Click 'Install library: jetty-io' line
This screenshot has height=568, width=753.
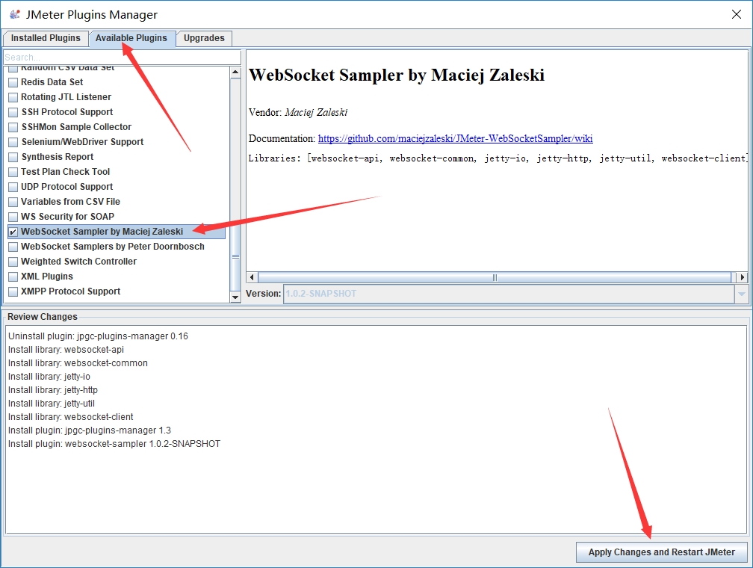click(x=49, y=377)
